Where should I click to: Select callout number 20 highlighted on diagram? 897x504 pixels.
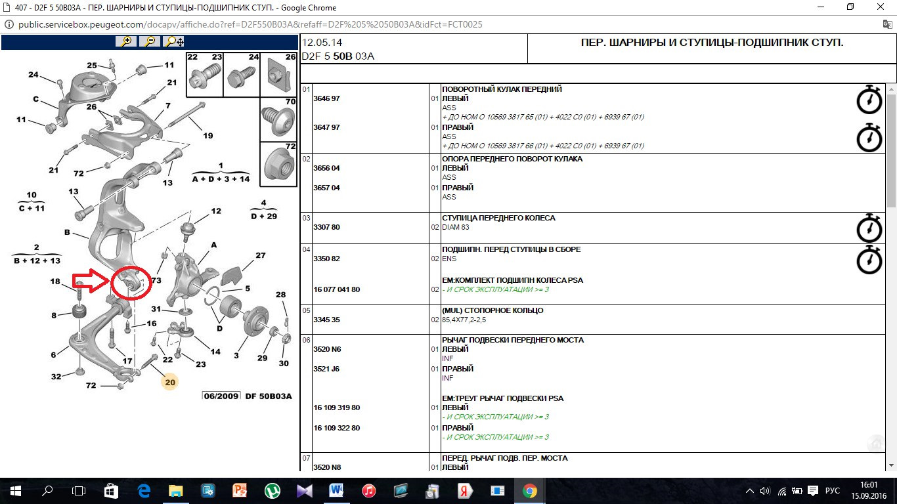170,381
